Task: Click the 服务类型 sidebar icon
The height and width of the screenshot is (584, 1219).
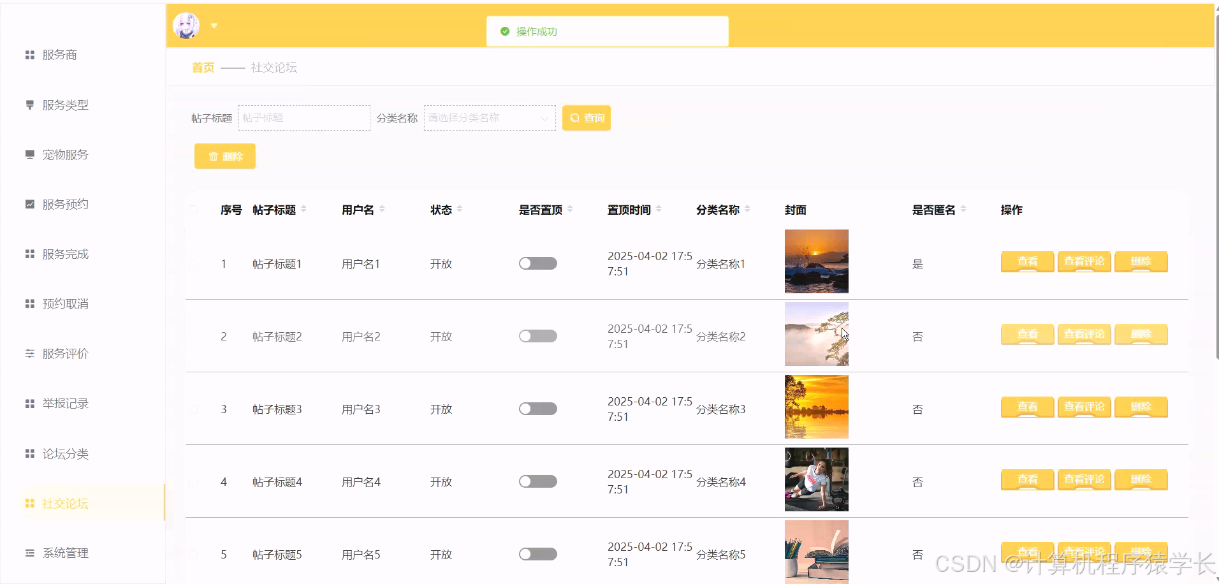Action: point(29,105)
